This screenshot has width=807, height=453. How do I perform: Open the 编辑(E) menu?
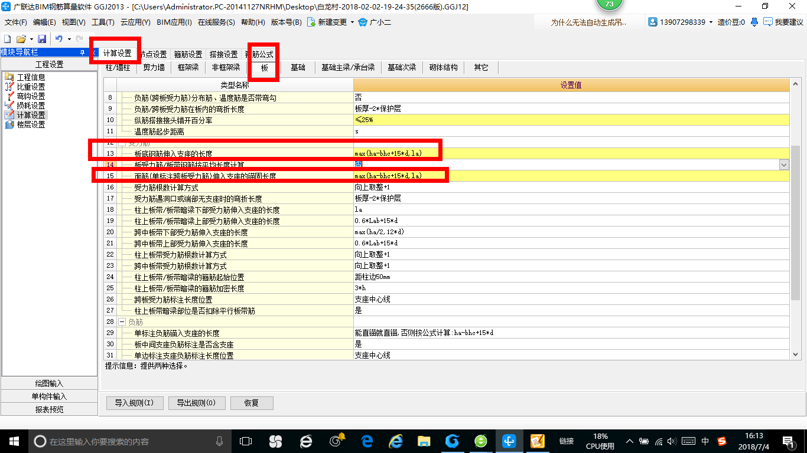pos(44,22)
